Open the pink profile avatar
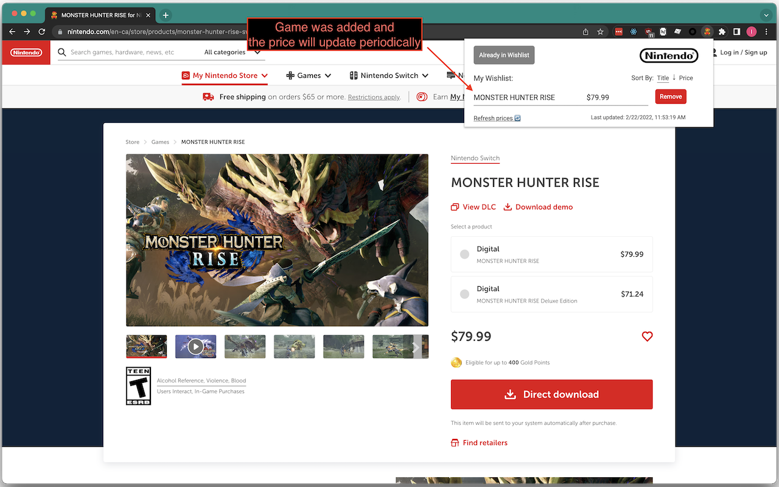The width and height of the screenshot is (779, 487). [x=752, y=32]
